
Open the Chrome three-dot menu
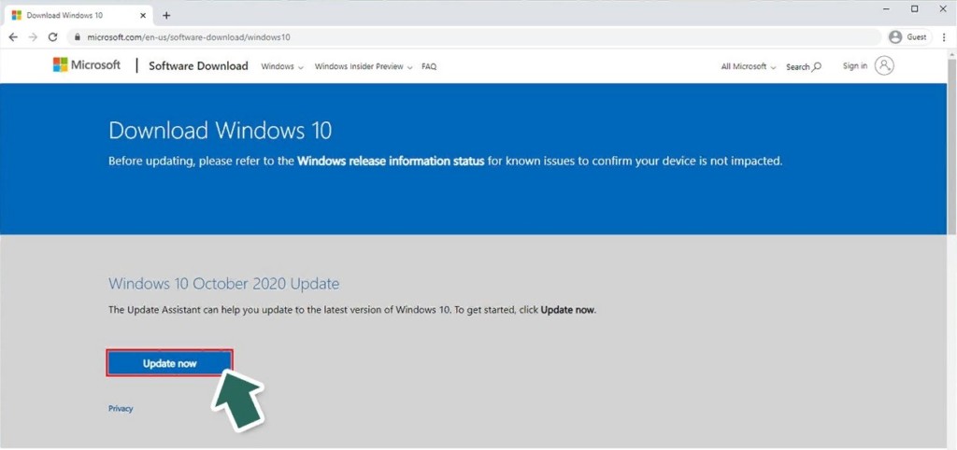944,37
